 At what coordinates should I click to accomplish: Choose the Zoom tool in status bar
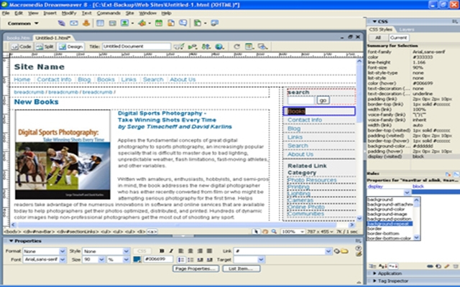274,231
